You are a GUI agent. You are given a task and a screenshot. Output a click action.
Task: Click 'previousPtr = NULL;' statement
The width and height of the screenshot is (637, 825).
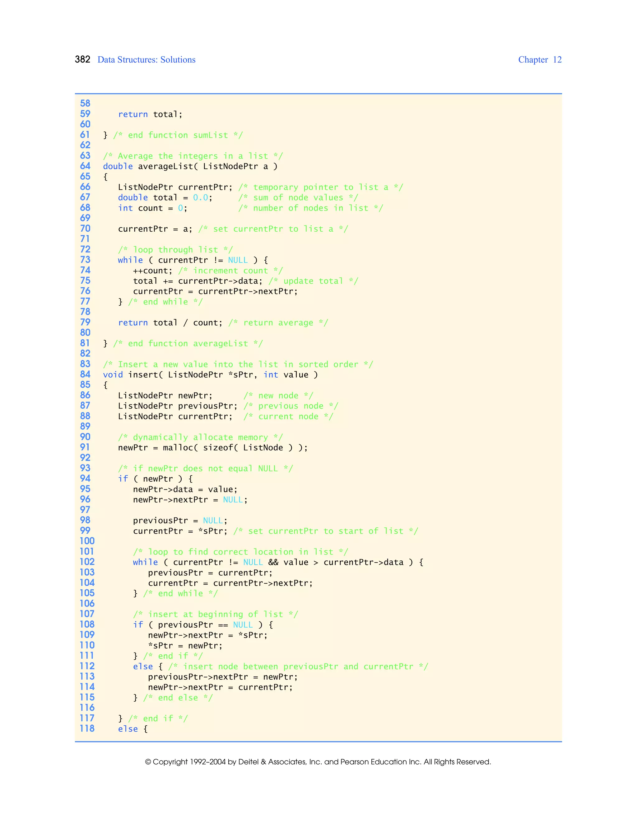tap(180, 521)
